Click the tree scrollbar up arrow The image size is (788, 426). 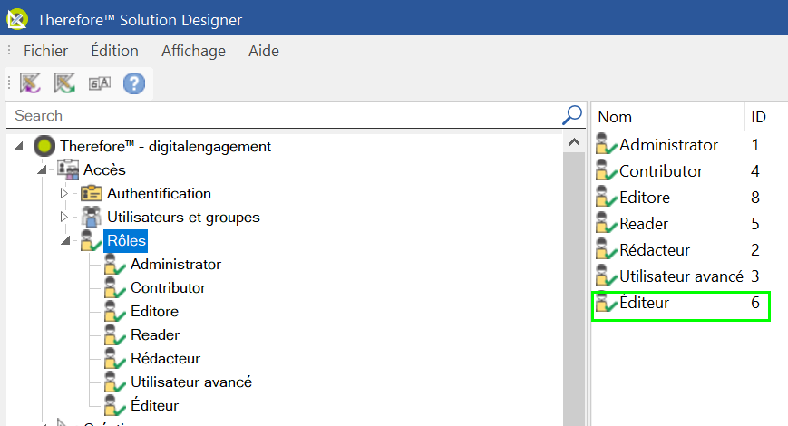(x=574, y=142)
